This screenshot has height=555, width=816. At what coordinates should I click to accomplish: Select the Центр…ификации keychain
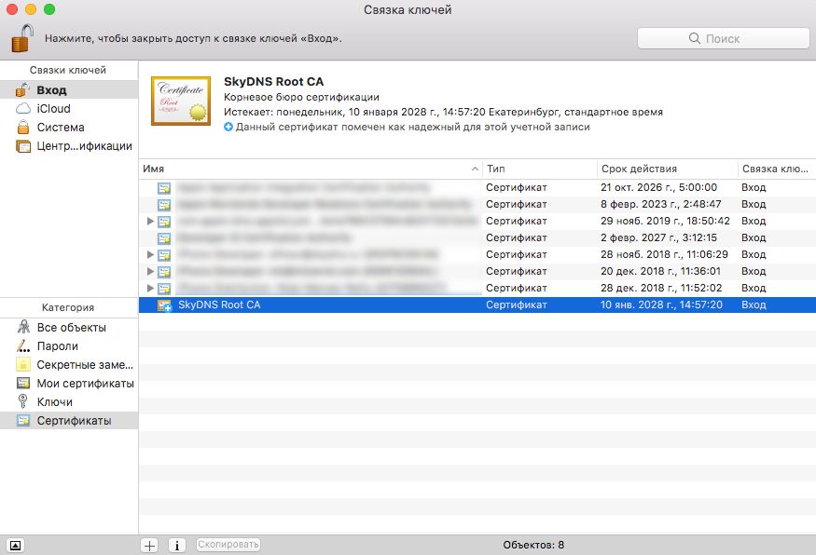(x=69, y=146)
